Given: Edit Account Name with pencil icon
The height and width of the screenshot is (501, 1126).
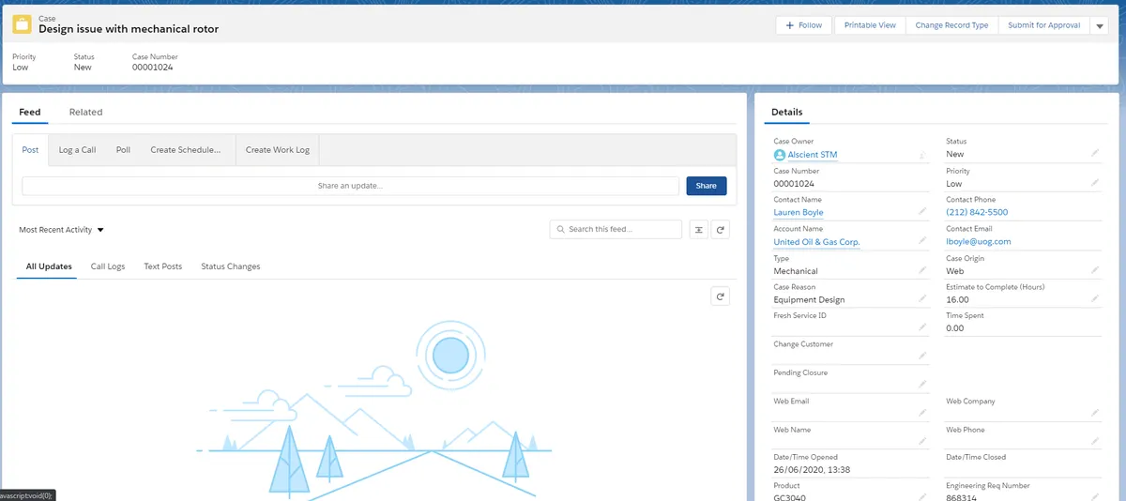Looking at the screenshot, I should coord(922,241).
